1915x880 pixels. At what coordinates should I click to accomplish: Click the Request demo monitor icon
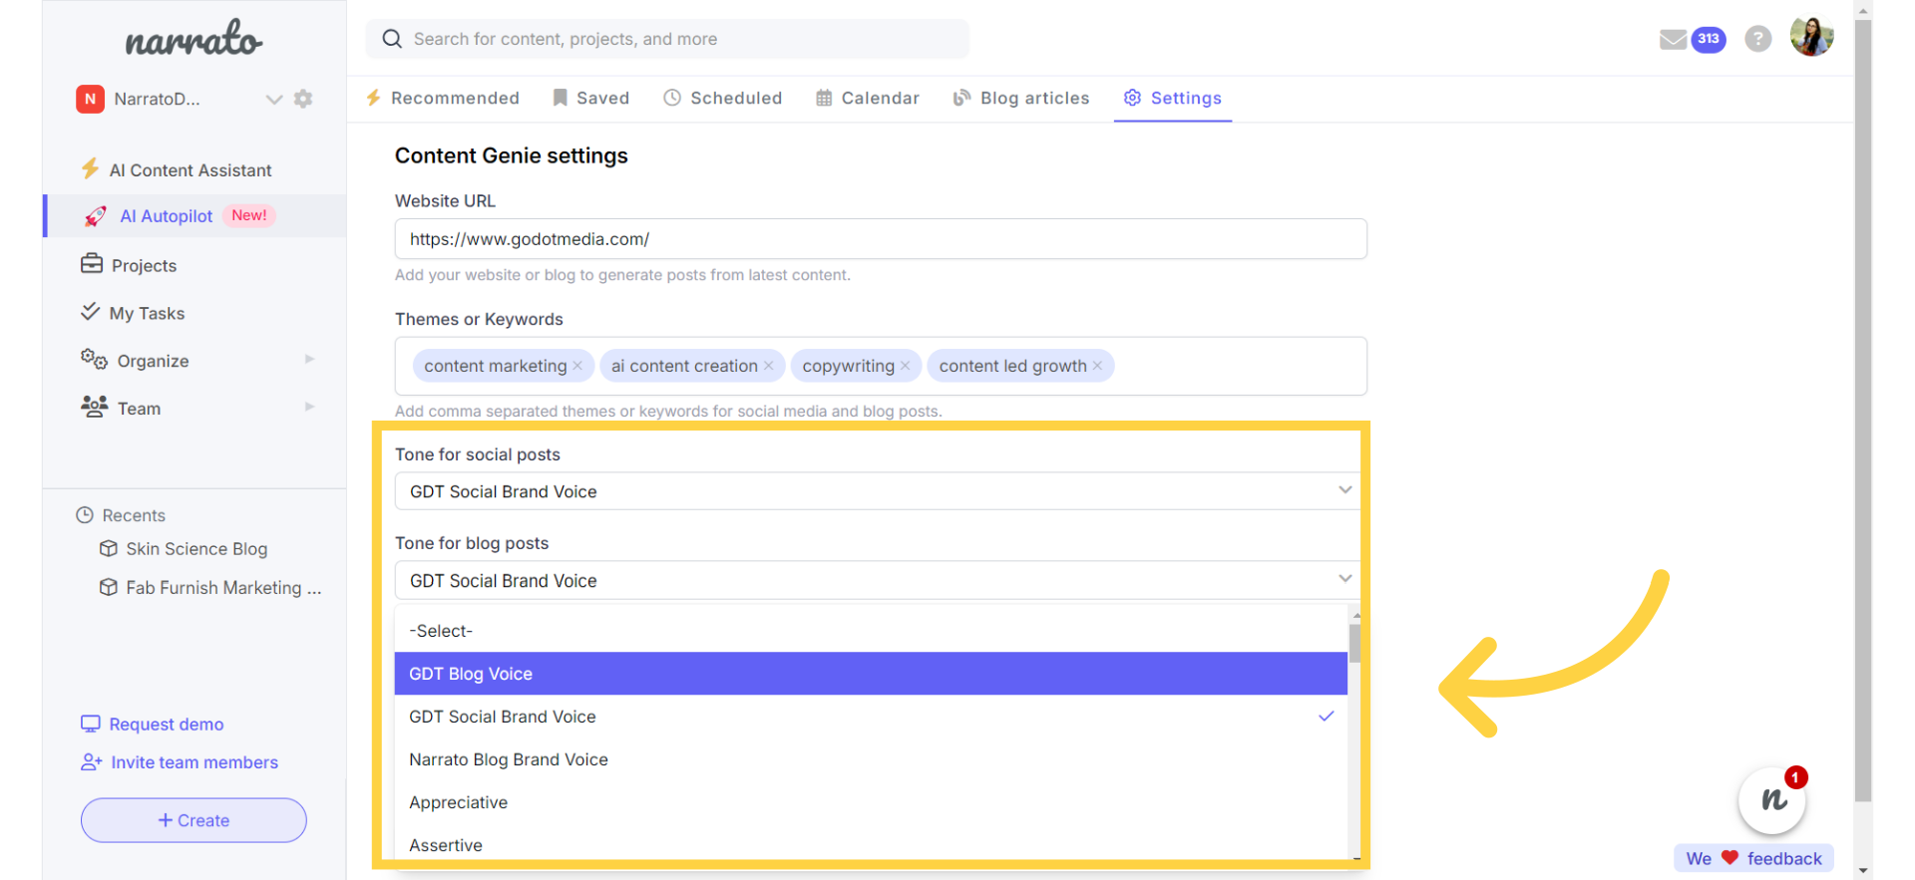pyautogui.click(x=91, y=724)
